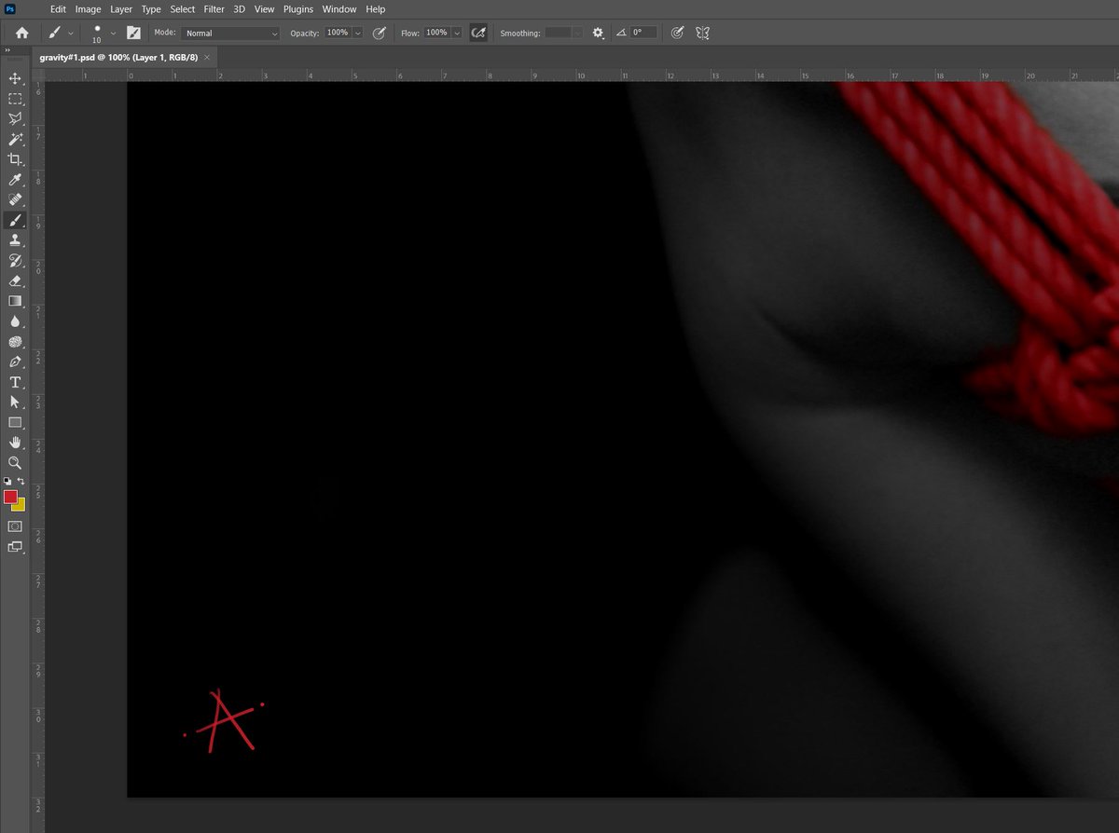The width and height of the screenshot is (1119, 833).
Task: Select the History Brush tool
Action: pyautogui.click(x=15, y=260)
